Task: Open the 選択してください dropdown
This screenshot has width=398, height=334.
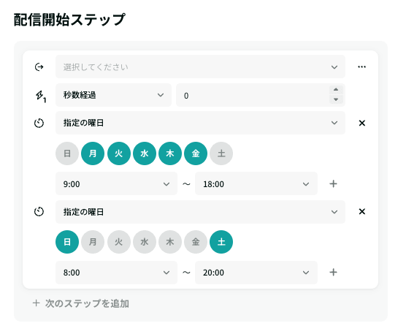Action: coord(200,67)
